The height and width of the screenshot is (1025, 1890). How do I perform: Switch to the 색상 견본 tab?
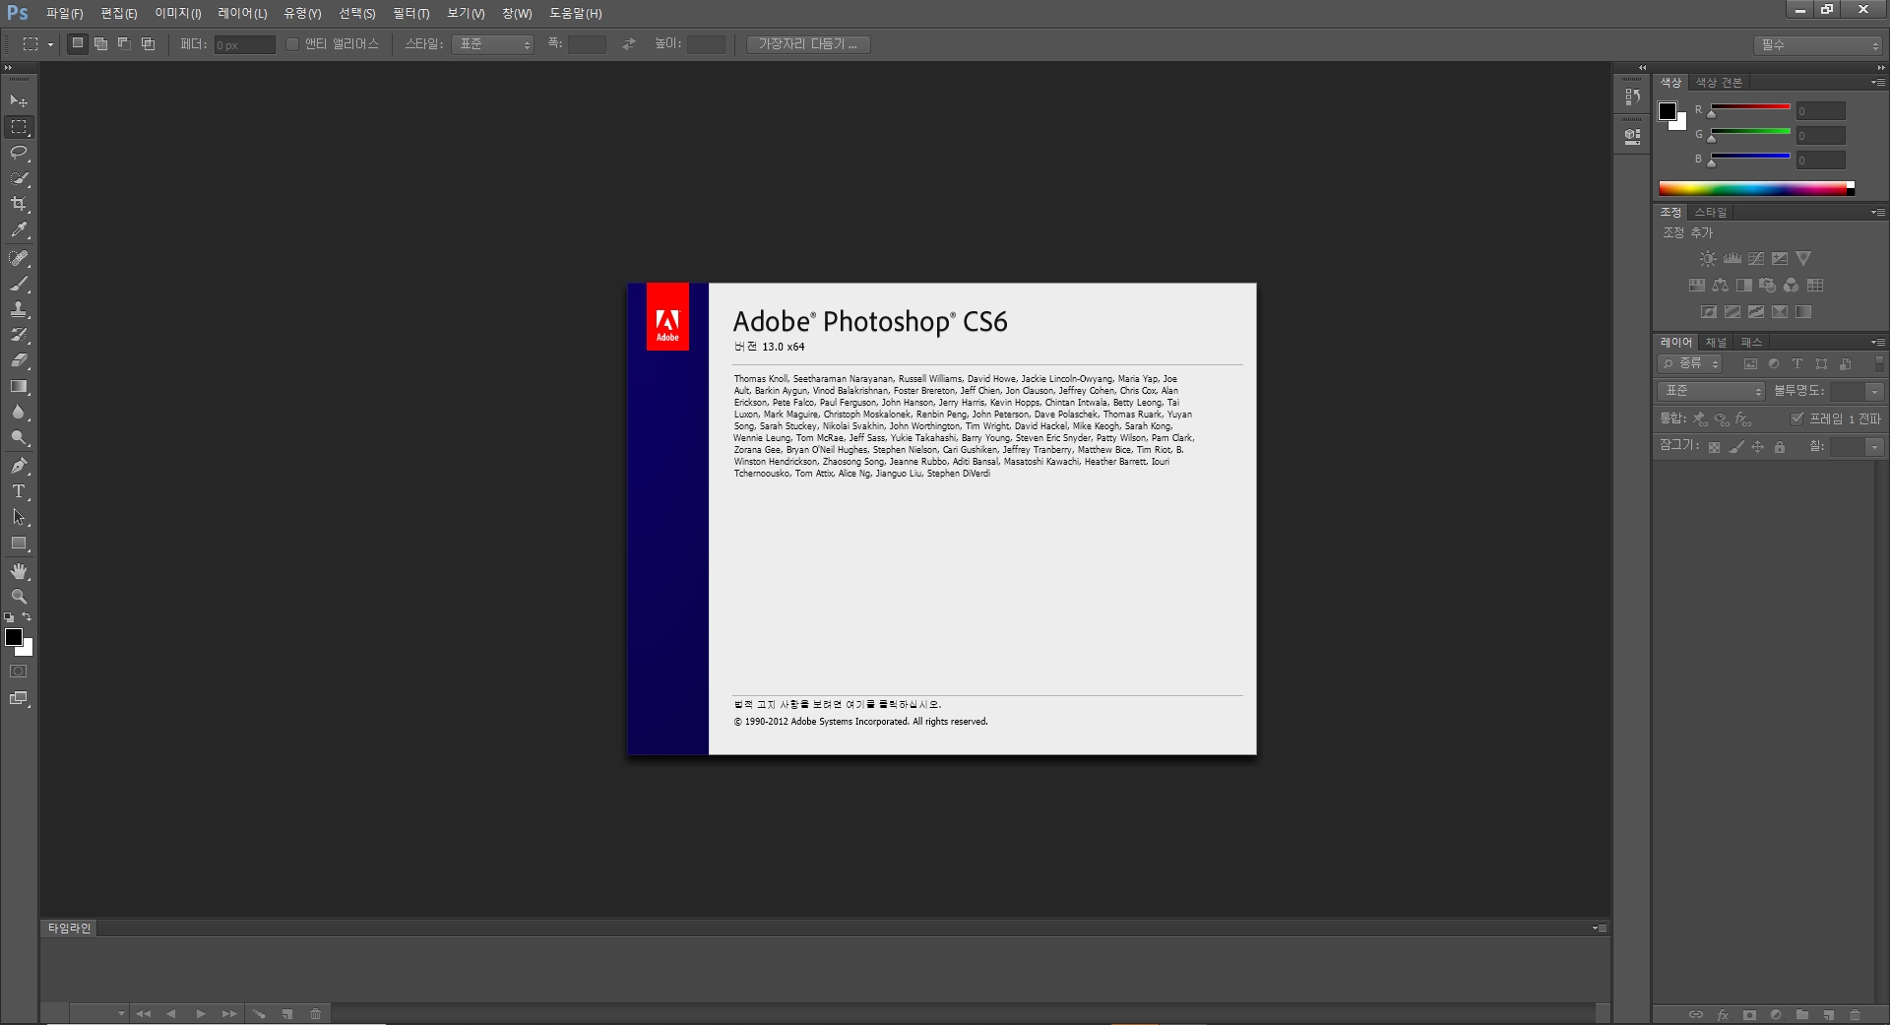1719,83
